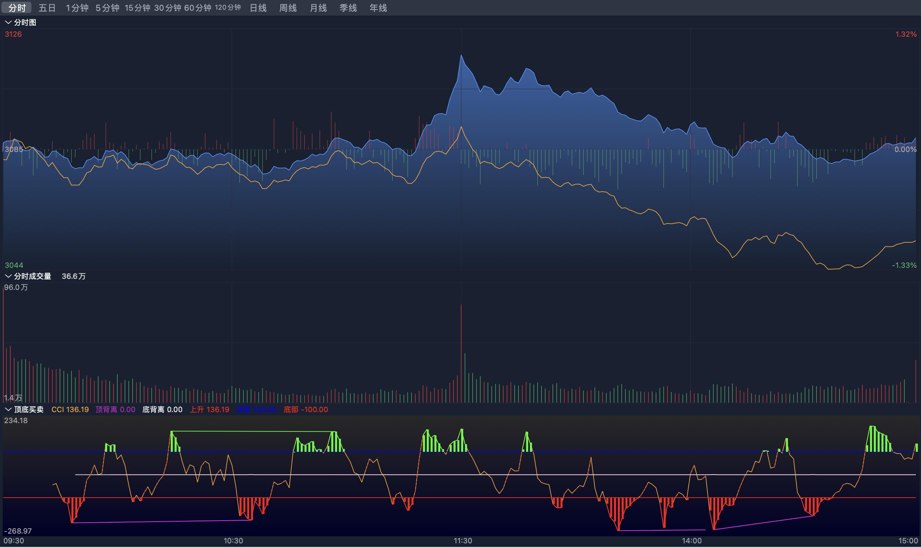
Task: Open the 顶底买卖 indicator title
Action: tap(29, 409)
